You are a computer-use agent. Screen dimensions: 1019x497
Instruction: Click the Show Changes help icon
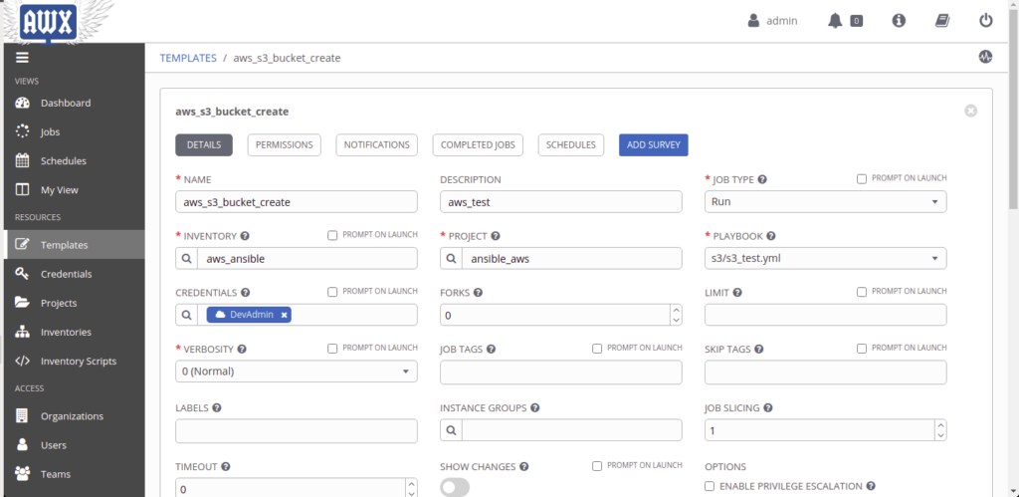point(523,466)
